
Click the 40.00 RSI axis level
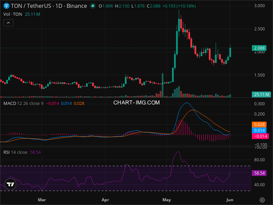pos(259,185)
